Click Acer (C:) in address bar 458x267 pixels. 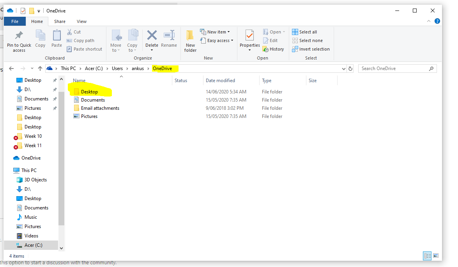click(94, 68)
